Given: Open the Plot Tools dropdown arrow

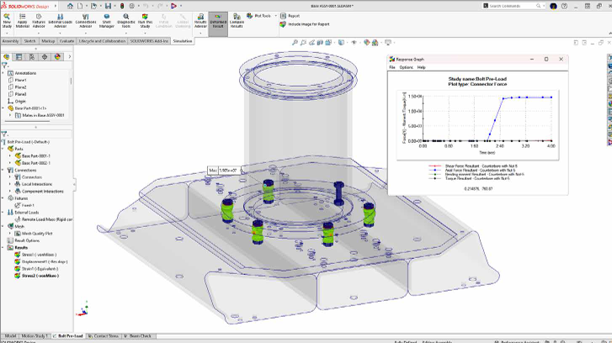Looking at the screenshot, I should (275, 16).
